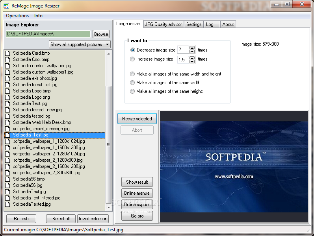Click the Go pro button
314x236 pixels.
click(x=137, y=216)
